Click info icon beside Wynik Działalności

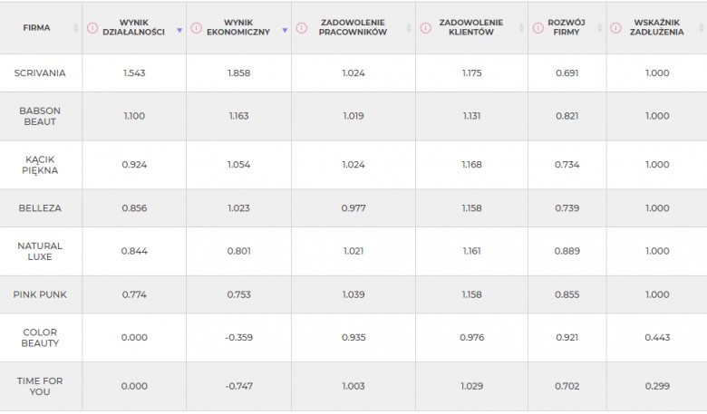tap(92, 28)
